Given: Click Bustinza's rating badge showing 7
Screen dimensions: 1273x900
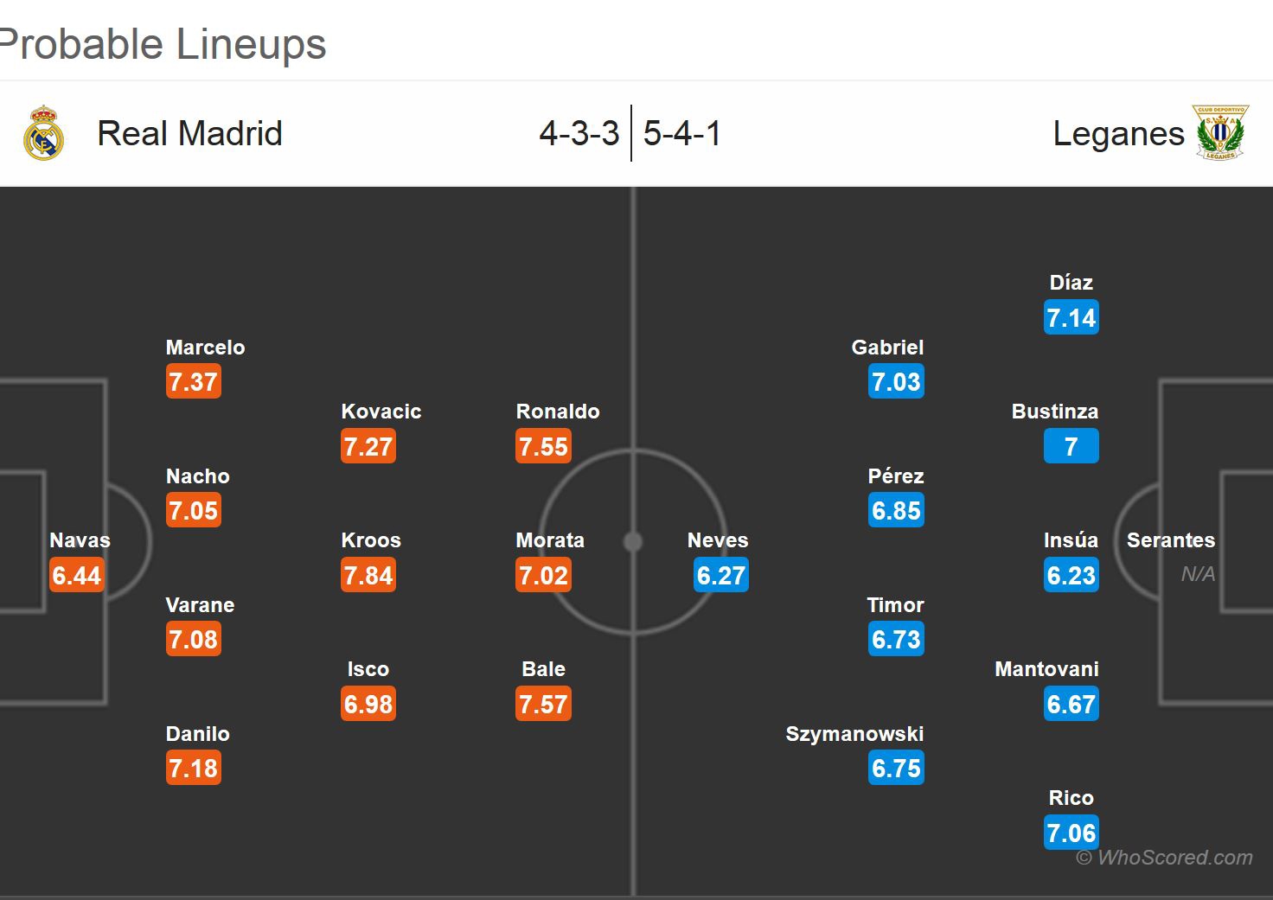Looking at the screenshot, I should pos(1071,446).
